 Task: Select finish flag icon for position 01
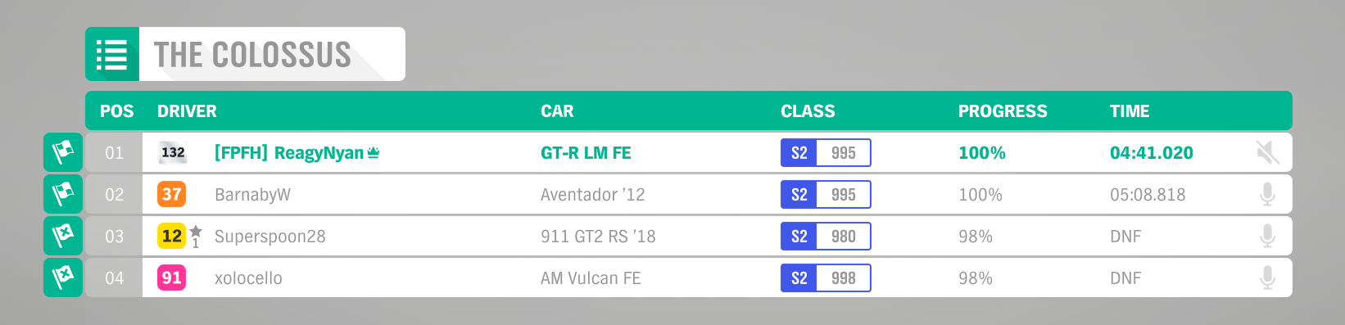(x=63, y=152)
